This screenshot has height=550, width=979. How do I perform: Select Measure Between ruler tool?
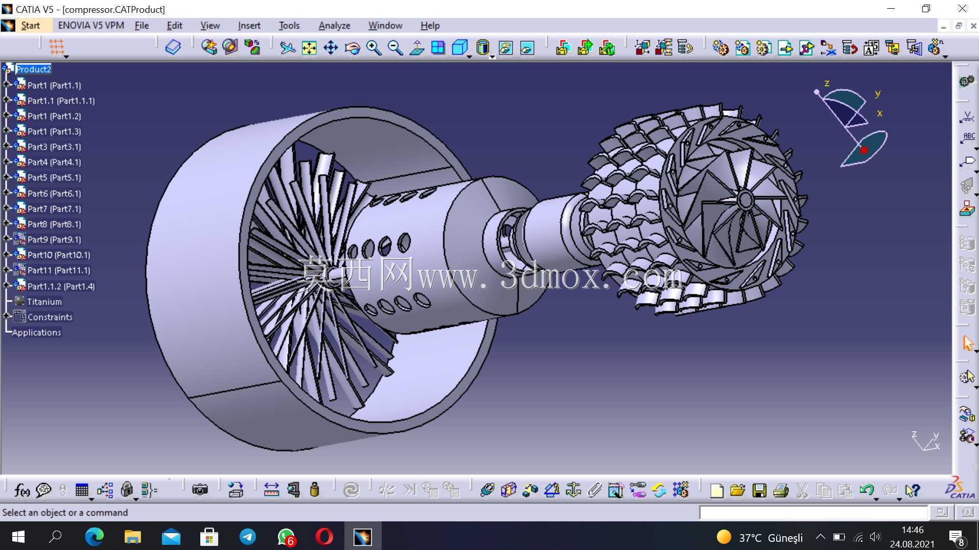[271, 490]
